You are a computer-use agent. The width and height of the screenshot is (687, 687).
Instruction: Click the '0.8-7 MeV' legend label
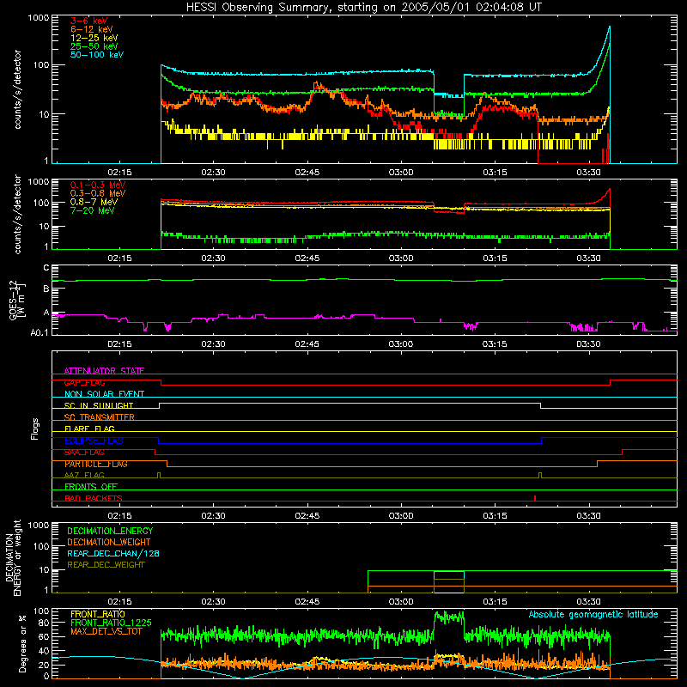click(94, 202)
